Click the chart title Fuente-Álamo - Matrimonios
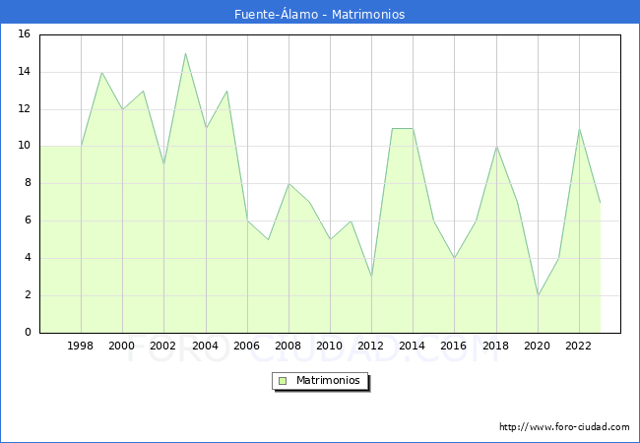Viewport: 640px width, 443px height. [x=320, y=14]
